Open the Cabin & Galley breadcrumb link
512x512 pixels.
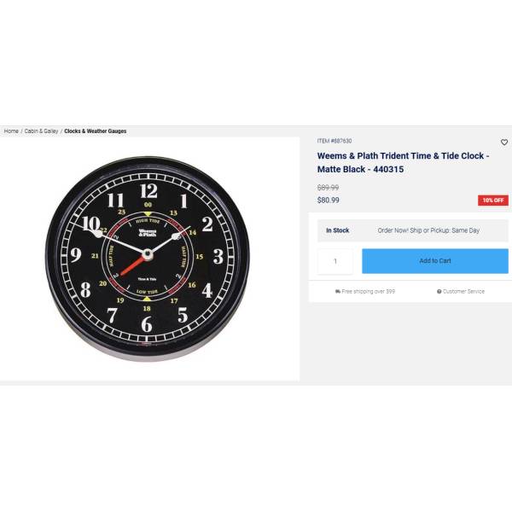coord(41,131)
